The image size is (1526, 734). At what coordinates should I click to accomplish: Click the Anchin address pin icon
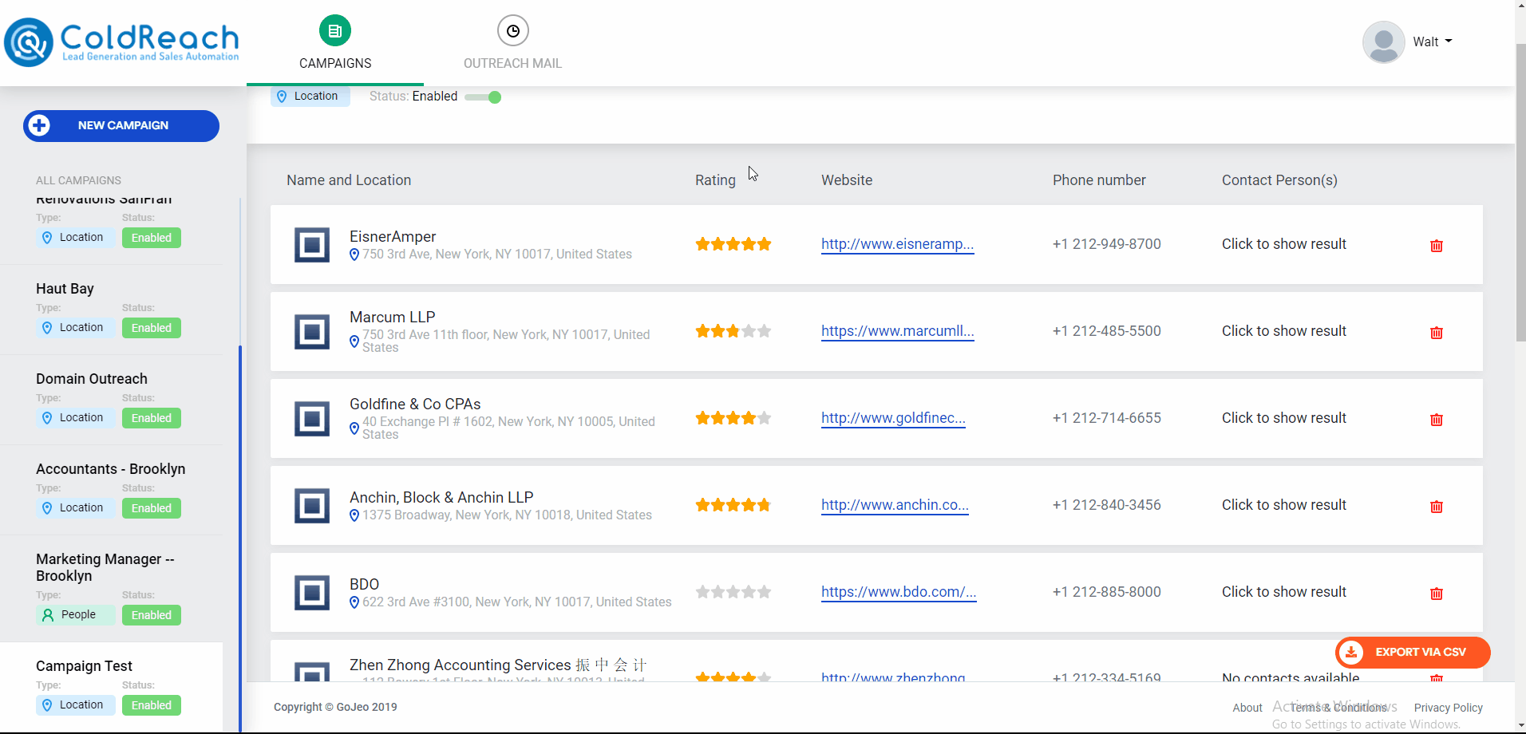pyautogui.click(x=354, y=516)
